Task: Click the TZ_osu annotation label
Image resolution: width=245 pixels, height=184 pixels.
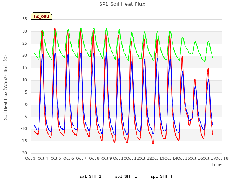Action: [x=41, y=16]
